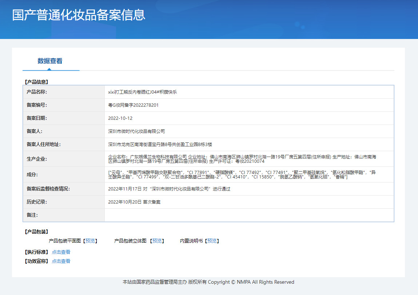
Task: View 功效宣称 via its 点击查看 link
Action: (x=61, y=261)
